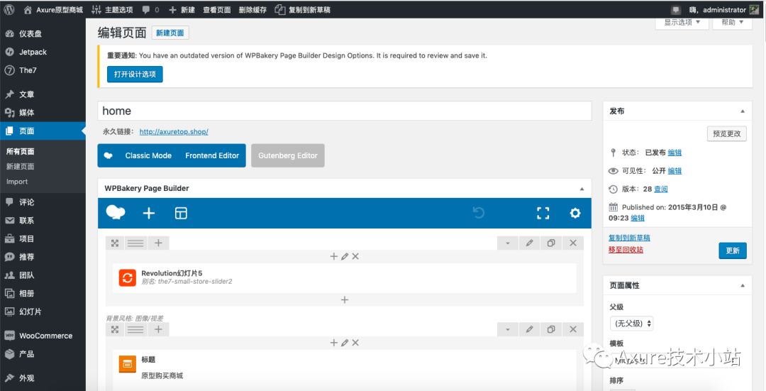Viewport: 766px width, 391px height.
Task: Add column to the 标题 row
Action: pos(158,329)
